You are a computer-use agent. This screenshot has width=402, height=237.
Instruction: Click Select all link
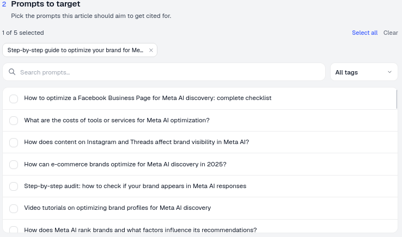coord(364,33)
